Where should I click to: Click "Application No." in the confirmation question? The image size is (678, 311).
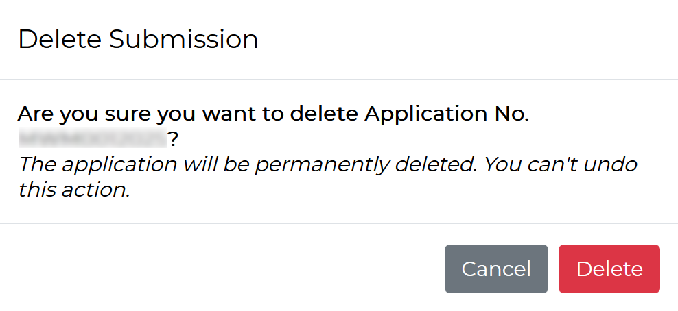447,114
